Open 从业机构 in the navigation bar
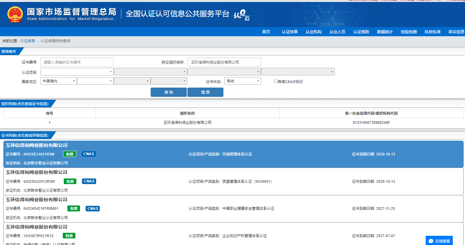This screenshot has width=465, height=245. [x=313, y=32]
